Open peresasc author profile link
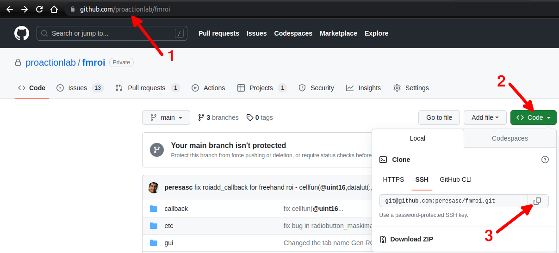This screenshot has height=253, width=559. (179, 188)
